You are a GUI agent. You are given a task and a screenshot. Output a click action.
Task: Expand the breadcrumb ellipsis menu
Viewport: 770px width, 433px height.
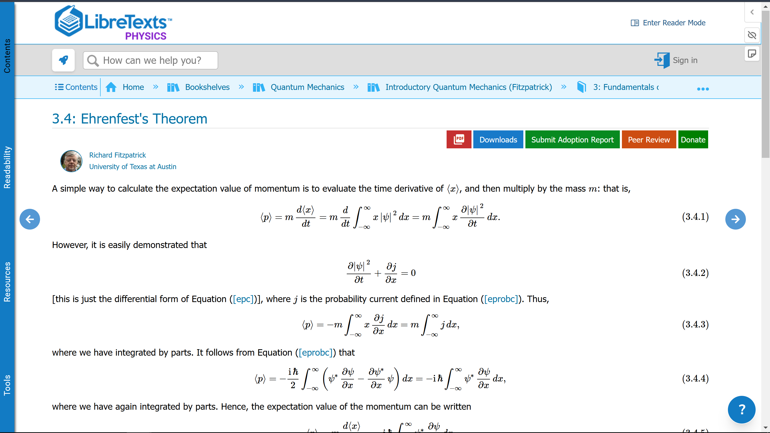[703, 89]
